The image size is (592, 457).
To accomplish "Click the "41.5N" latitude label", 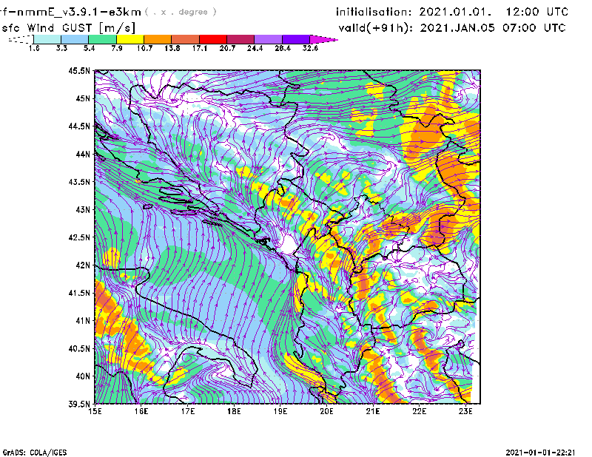I will click(79, 293).
